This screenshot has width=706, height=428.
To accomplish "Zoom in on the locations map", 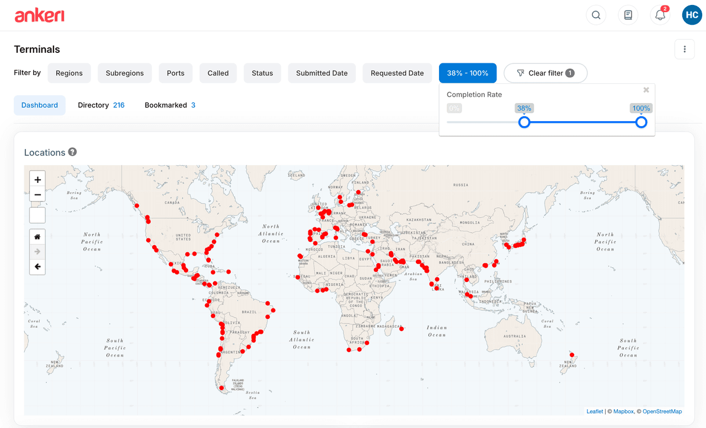I will [x=38, y=180].
